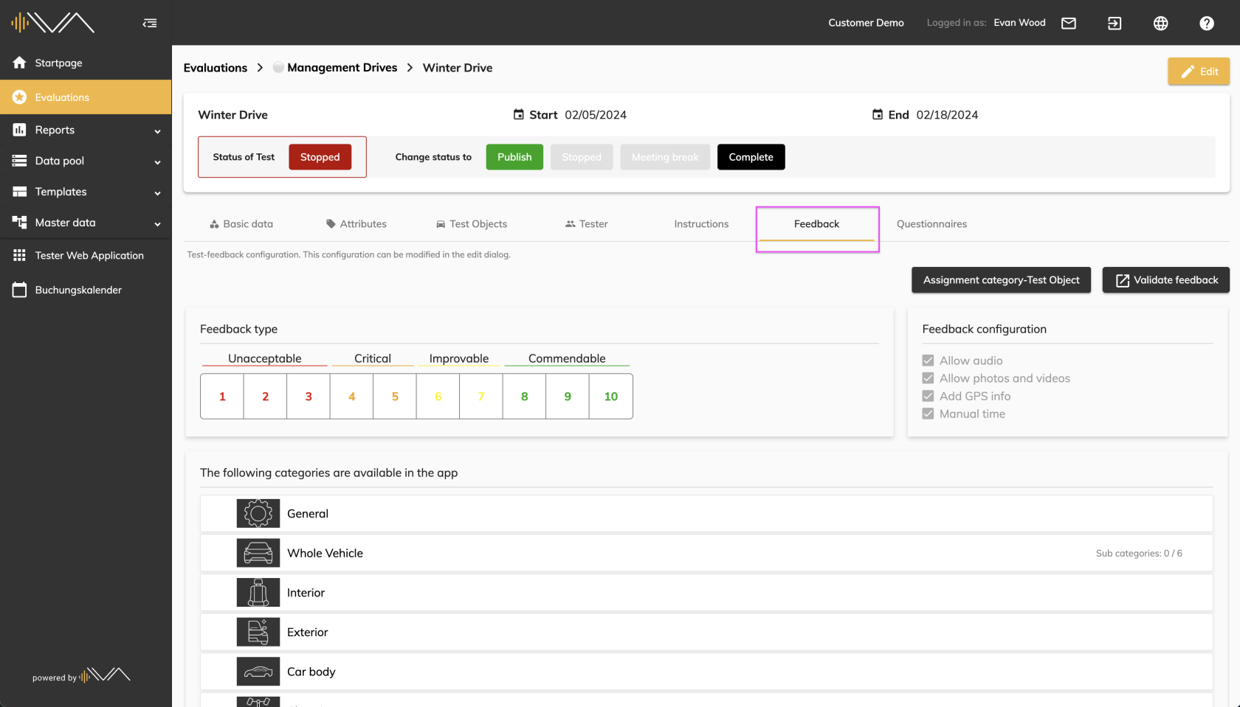
Task: Click the red Stopped status badge
Action: [320, 157]
